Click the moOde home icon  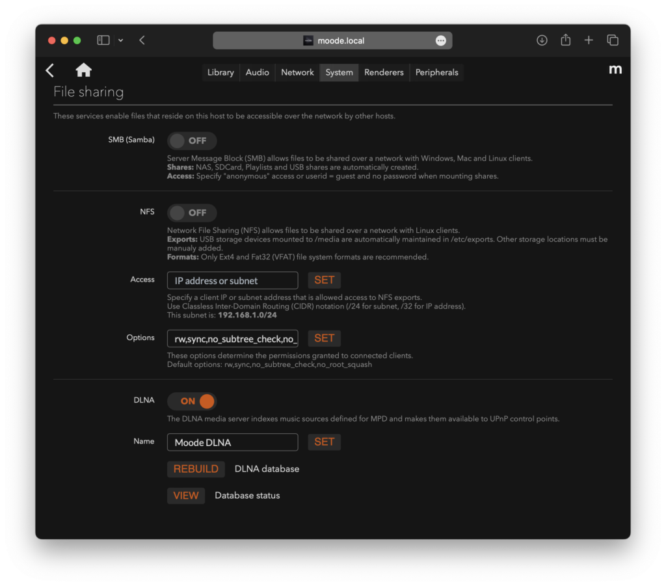(x=83, y=70)
